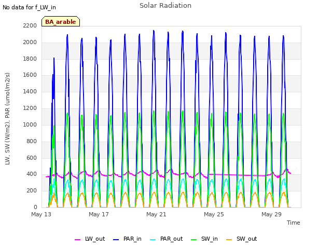Click the 200 y-axis tick label
The height and width of the screenshot is (249, 332).
(32, 190)
